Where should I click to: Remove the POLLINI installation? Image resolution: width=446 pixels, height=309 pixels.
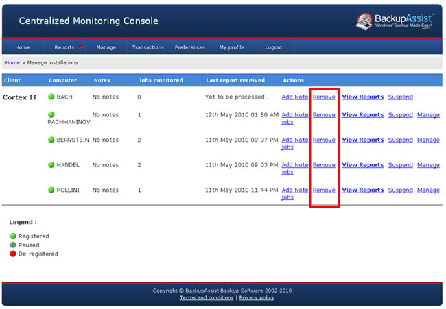pyautogui.click(x=324, y=190)
